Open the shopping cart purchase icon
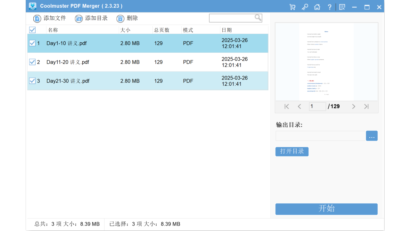The image size is (410, 231). pyautogui.click(x=292, y=7)
